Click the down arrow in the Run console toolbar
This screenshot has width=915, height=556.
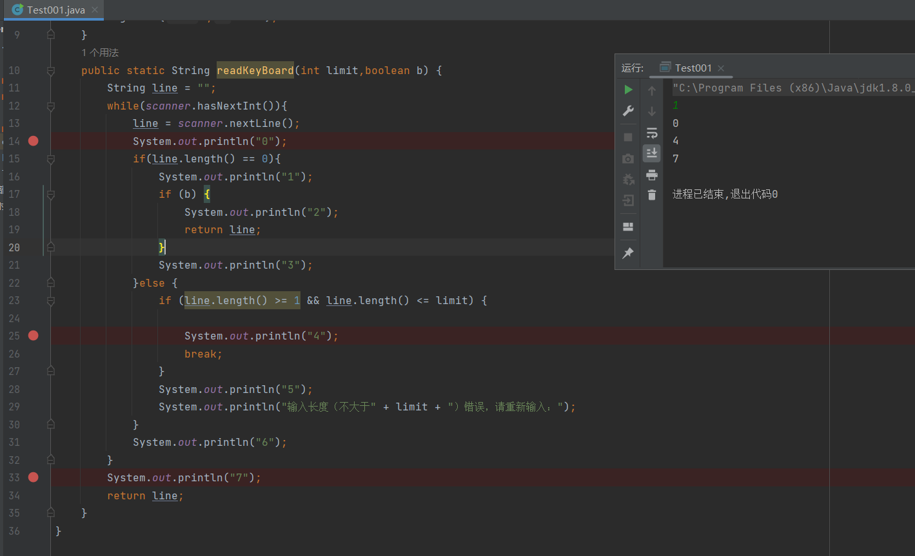652,111
